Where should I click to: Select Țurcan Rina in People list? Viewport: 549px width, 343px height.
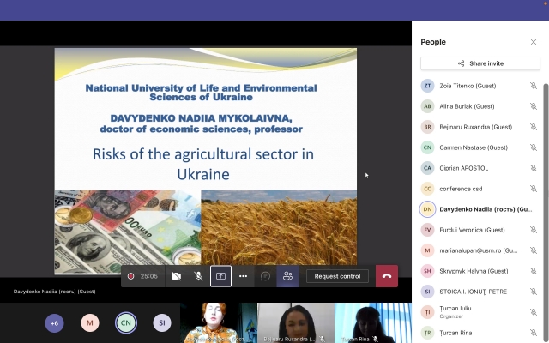click(x=480, y=333)
